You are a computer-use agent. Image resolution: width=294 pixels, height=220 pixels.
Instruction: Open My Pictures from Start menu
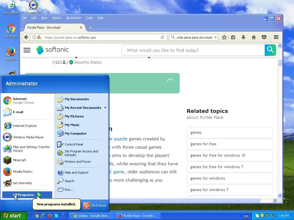tap(82, 116)
